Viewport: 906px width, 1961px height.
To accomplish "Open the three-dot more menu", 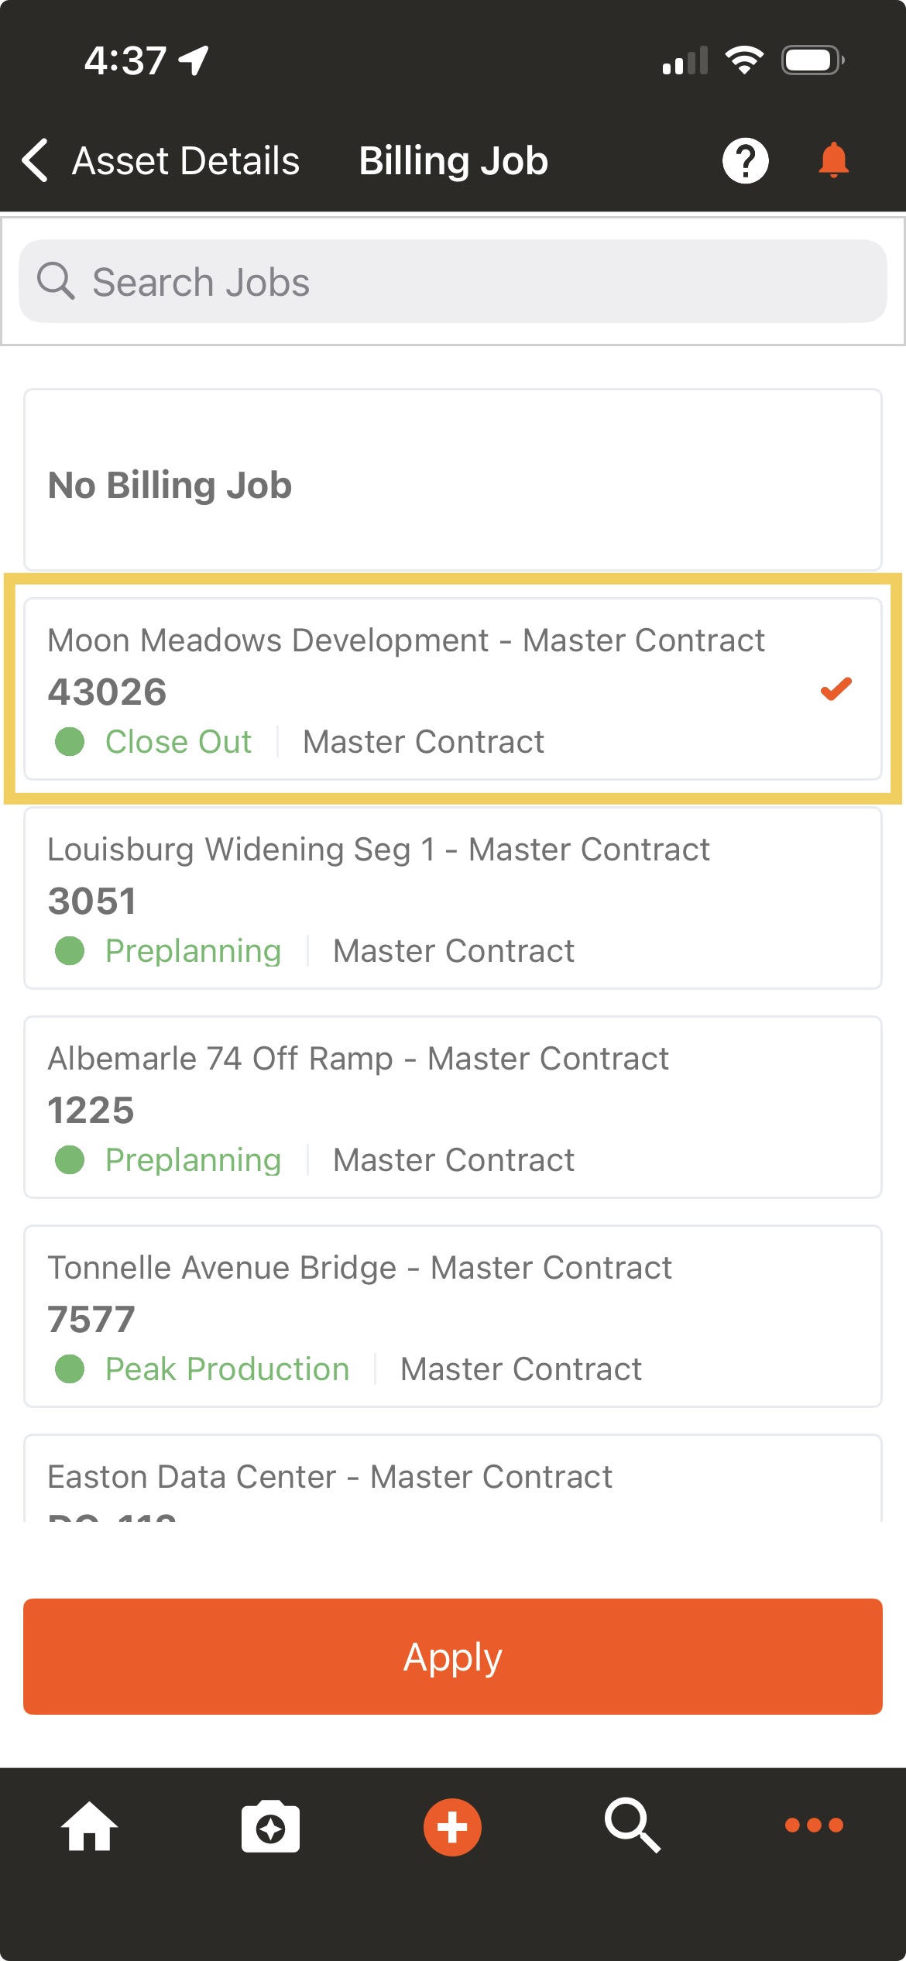I will [x=814, y=1825].
